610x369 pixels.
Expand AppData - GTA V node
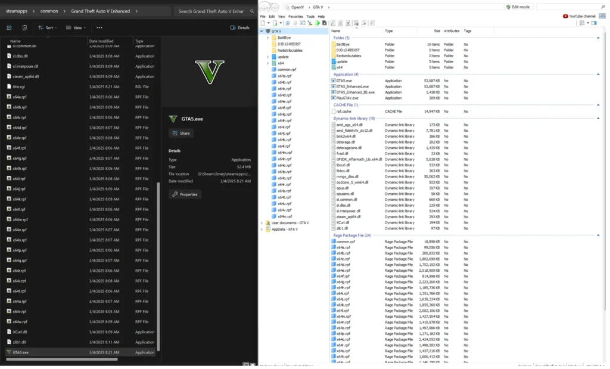tap(262, 230)
